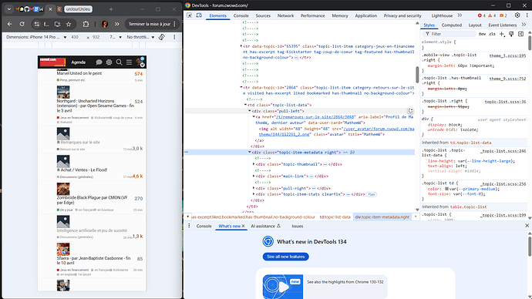The image size is (532, 299).
Task: Open the Dimensions iPhone 14 Pro dropdown
Action: click(36, 37)
